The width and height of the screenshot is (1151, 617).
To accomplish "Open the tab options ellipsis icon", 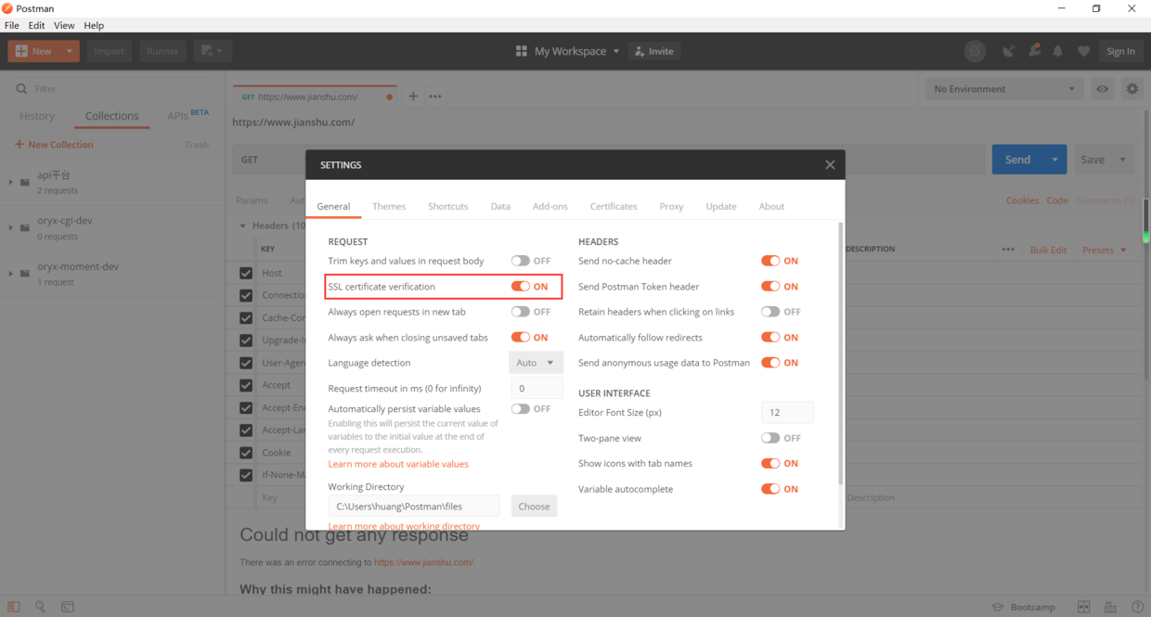I will click(x=435, y=96).
